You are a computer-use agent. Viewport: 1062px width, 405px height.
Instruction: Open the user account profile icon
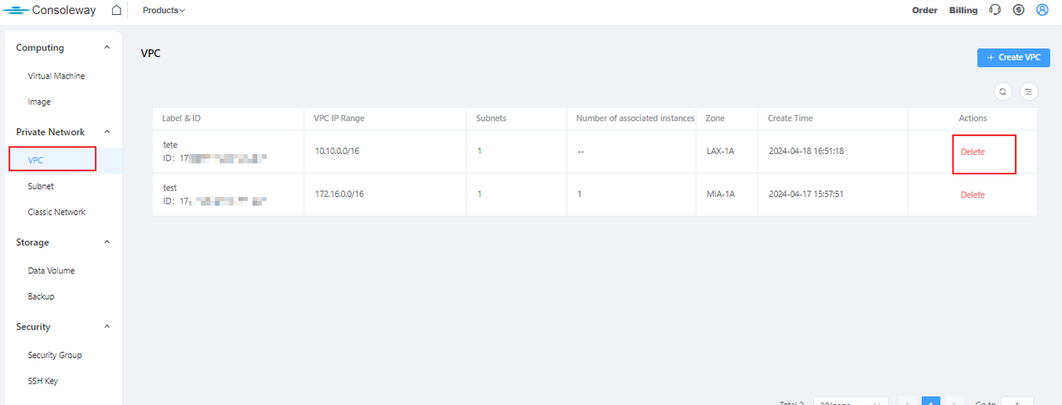tap(1043, 11)
